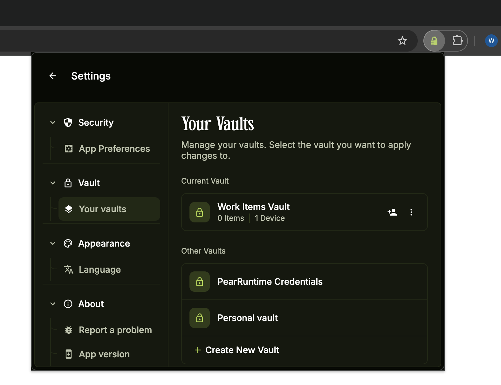Click the green lock extension icon

point(434,41)
